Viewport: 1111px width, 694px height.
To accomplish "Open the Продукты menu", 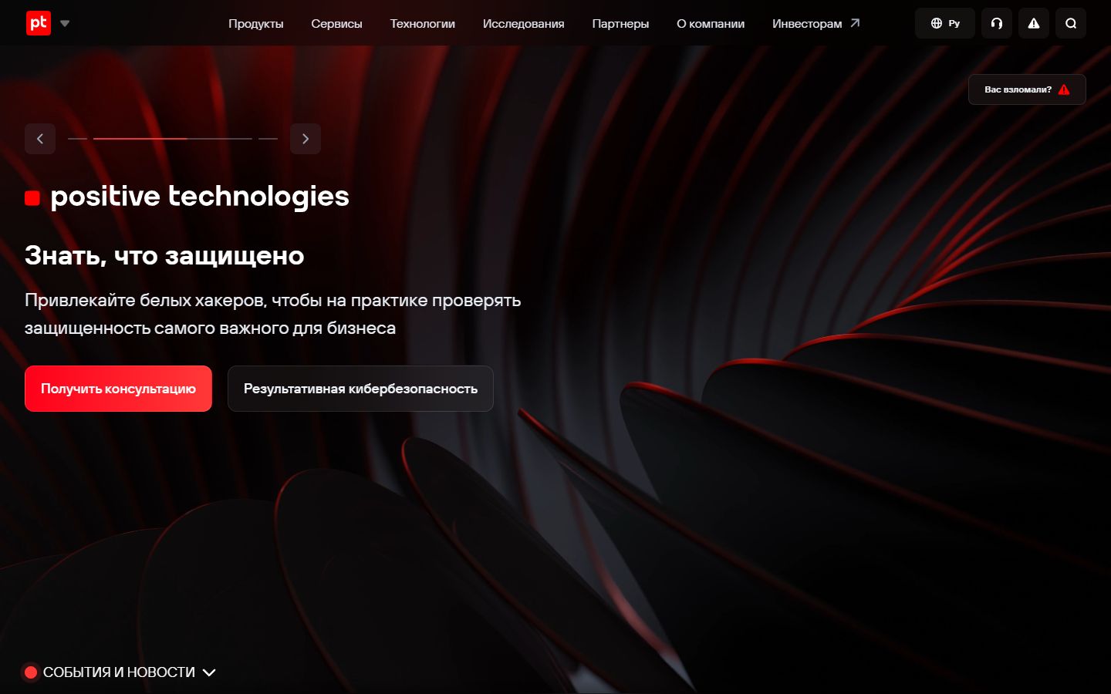I will 256,23.
